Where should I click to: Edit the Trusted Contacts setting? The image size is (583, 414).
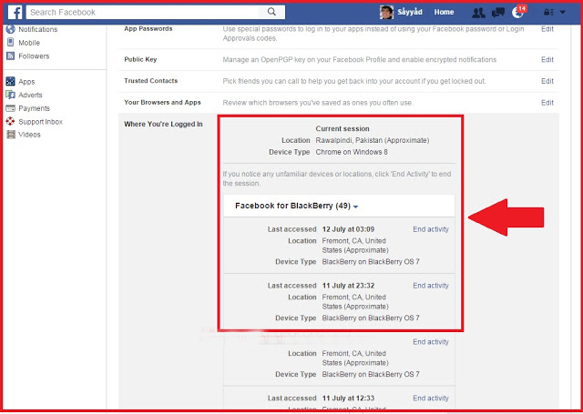click(547, 81)
